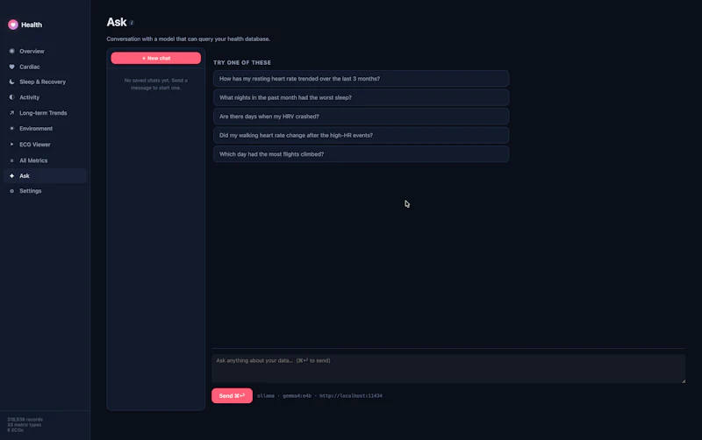702x440 pixels.
Task: Open Cardiac via its heart icon
Action: [11, 67]
